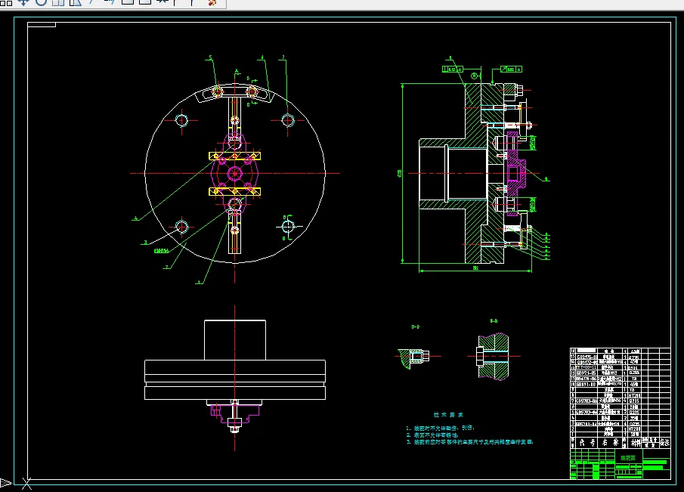684x492 pixels.
Task: Select part balloon number 5 in front view
Action: click(x=211, y=57)
